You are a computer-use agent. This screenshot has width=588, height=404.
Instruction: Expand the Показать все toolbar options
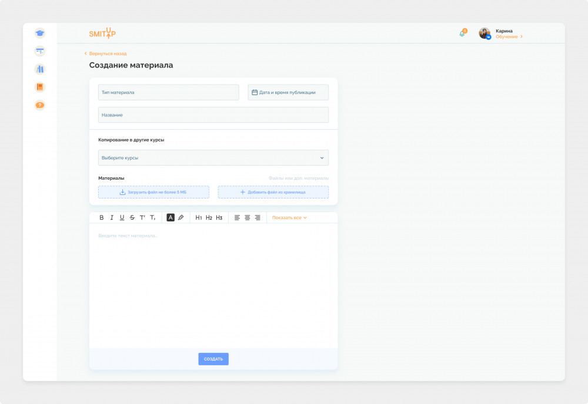(x=289, y=217)
